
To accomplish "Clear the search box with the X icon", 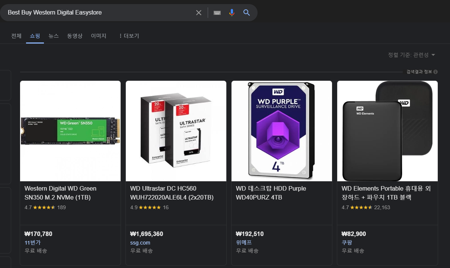I will coord(199,13).
